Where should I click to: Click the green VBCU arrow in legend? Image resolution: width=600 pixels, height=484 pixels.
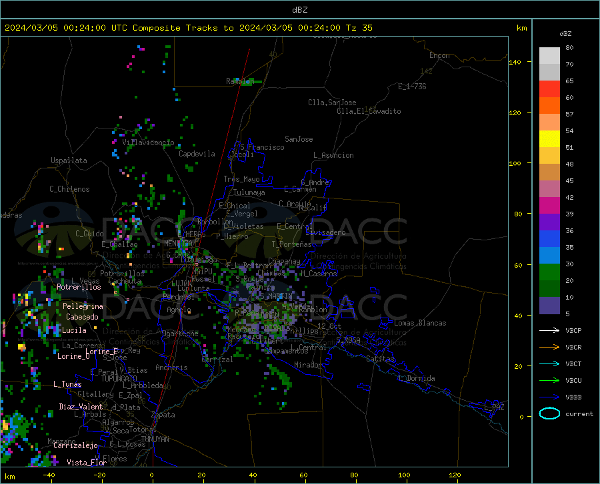click(x=549, y=381)
